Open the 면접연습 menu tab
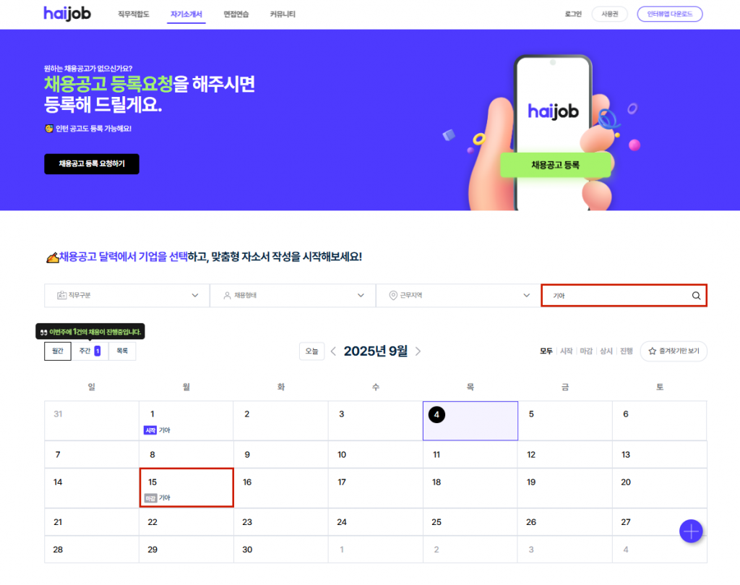740x585 pixels. [236, 14]
